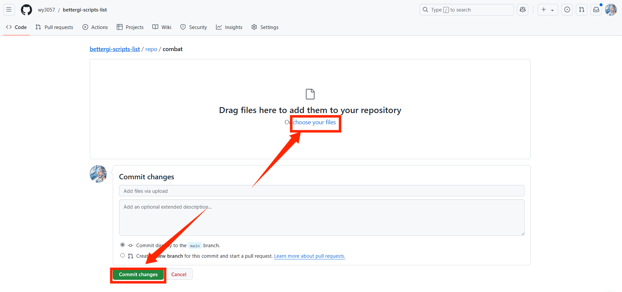
Task: Click the GitHub logo home icon
Action: (26, 10)
